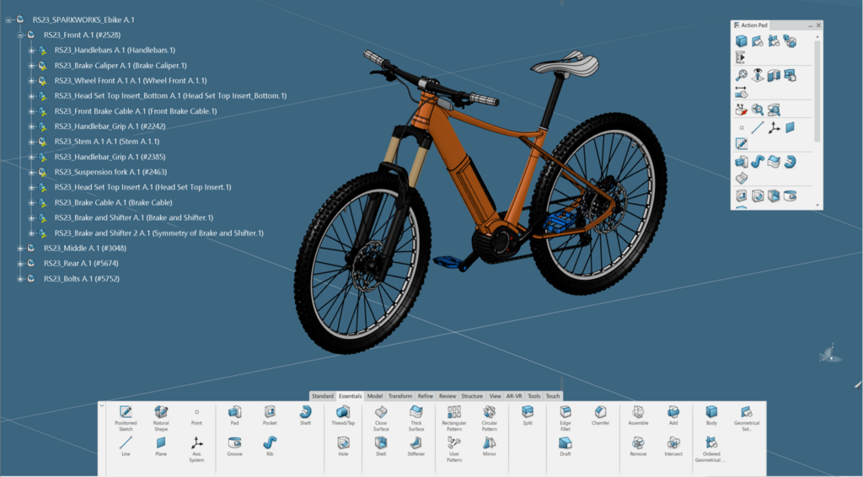The width and height of the screenshot is (863, 477).
Task: Select the Thread/Tap tool
Action: 343,412
